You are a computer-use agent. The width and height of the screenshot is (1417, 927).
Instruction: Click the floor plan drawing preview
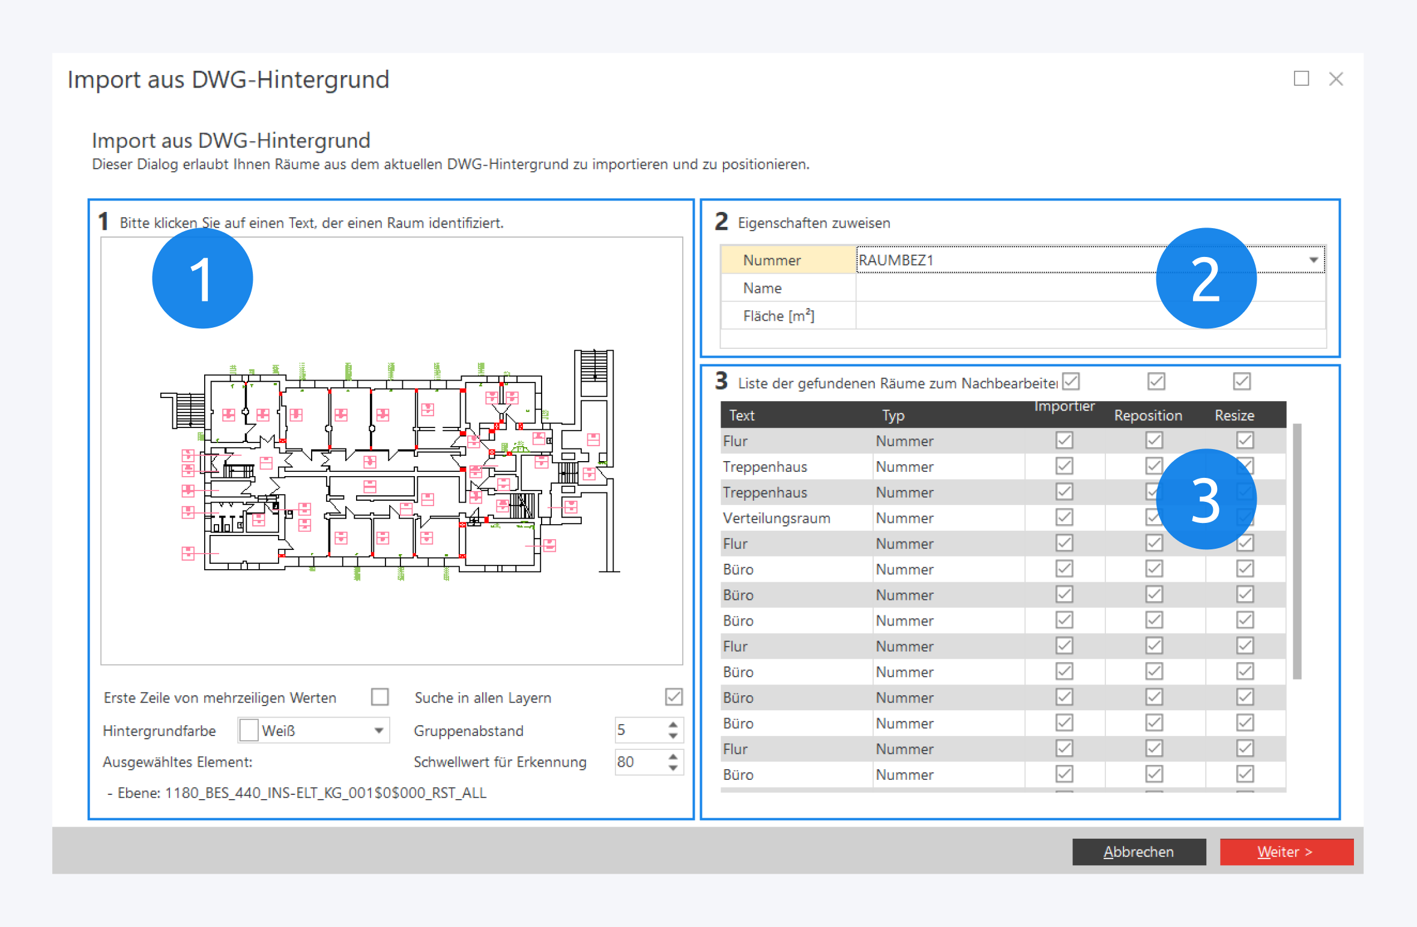pyautogui.click(x=390, y=462)
